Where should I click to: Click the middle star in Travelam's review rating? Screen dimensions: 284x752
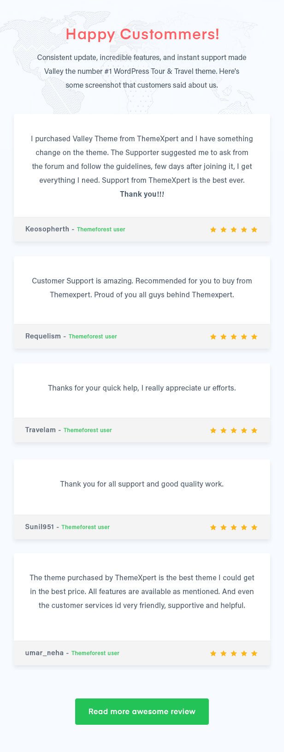(x=234, y=430)
